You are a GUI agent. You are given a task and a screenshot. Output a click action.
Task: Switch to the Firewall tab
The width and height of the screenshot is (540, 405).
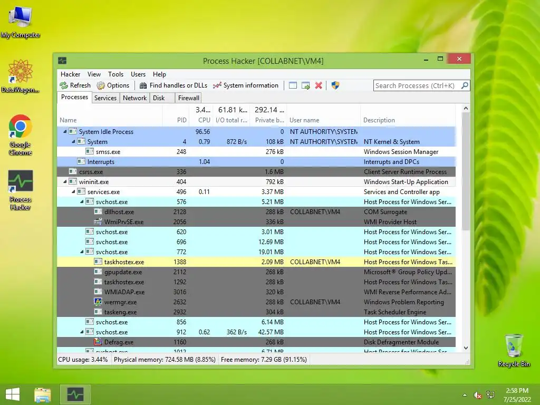coord(188,98)
